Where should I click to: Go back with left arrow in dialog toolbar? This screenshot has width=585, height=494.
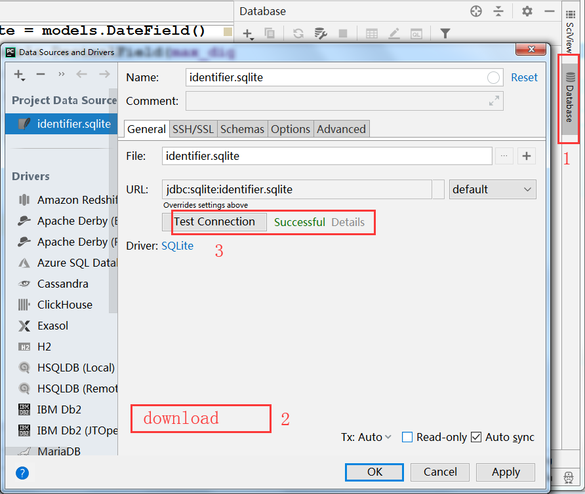click(82, 74)
